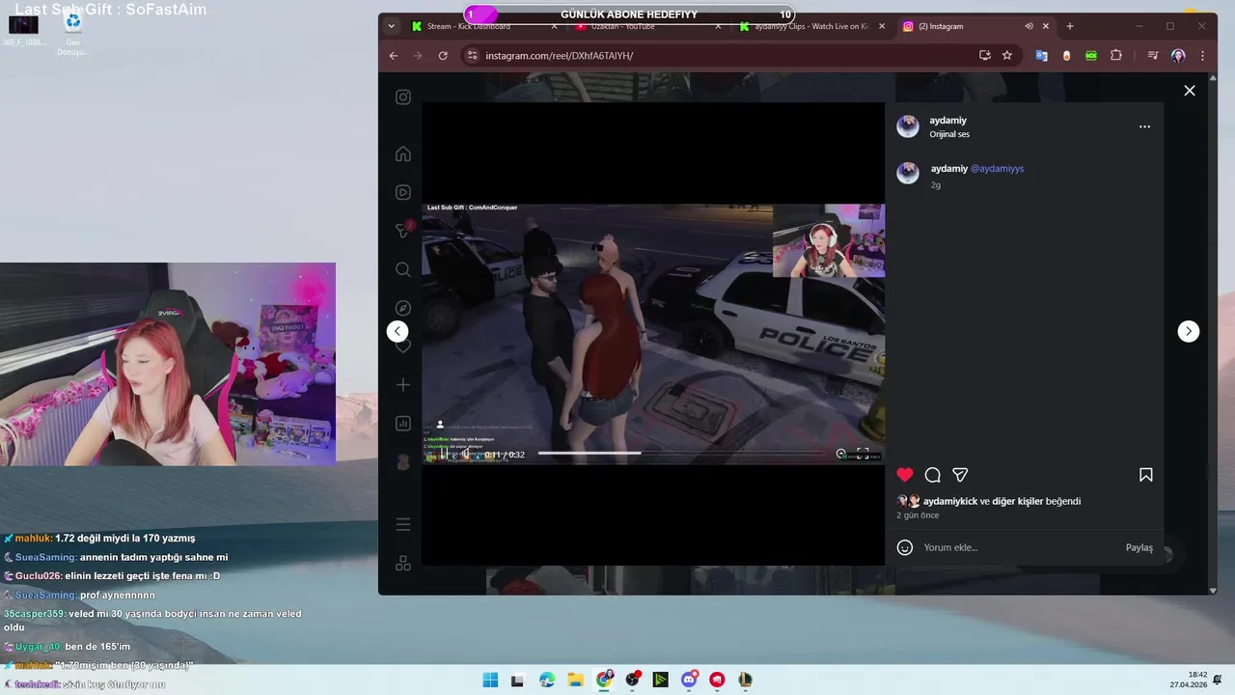Image resolution: width=1235 pixels, height=695 pixels.
Task: Open Google Translate extension icon
Action: (1041, 56)
